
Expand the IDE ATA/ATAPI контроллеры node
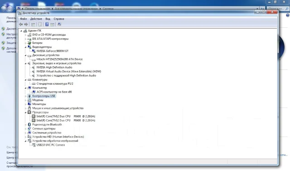pos(25,39)
